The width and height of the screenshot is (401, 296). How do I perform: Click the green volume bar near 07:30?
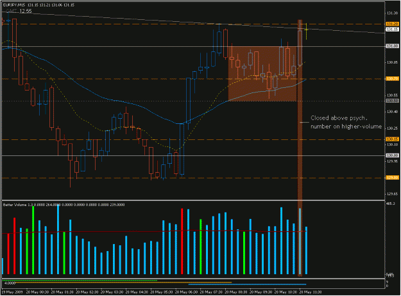tap(201, 247)
